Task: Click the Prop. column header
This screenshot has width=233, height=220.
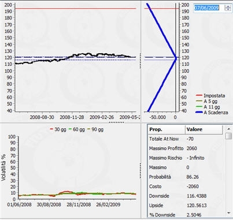Action: [x=167, y=129]
